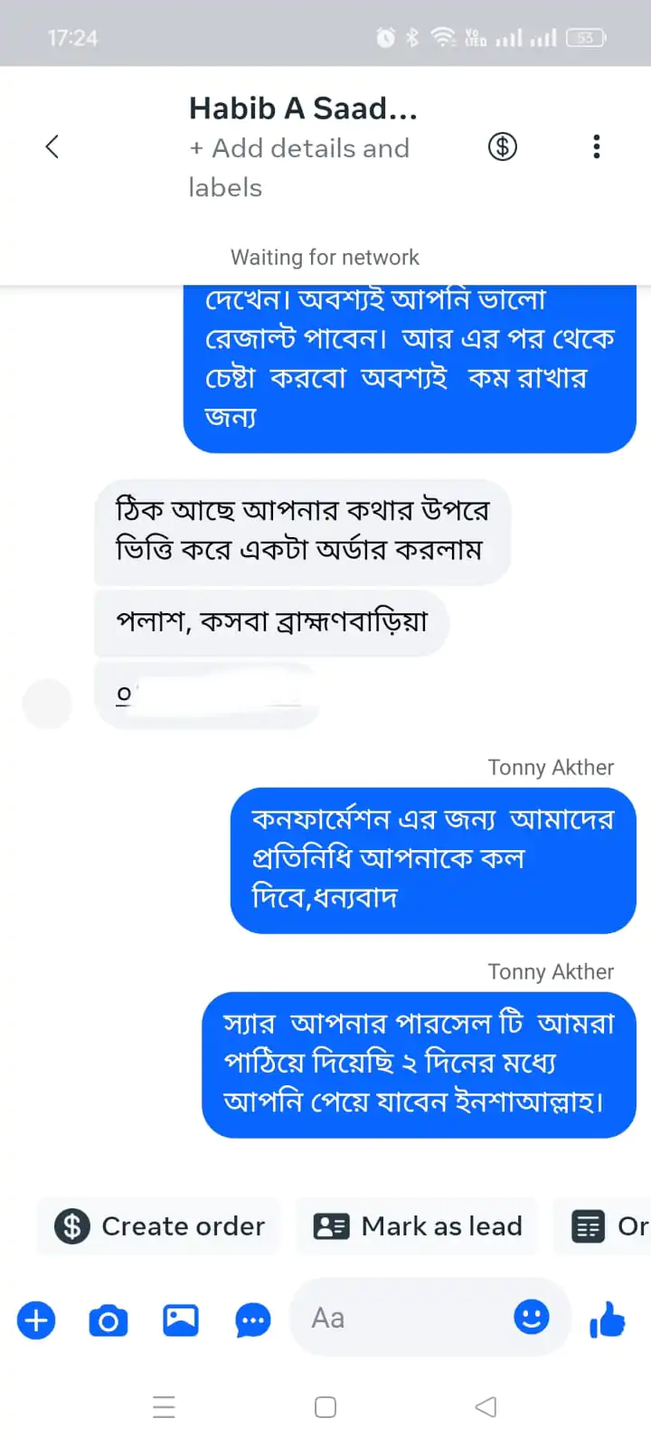The width and height of the screenshot is (651, 1447).
Task: Tap the contact avatar beside incoming message
Action: click(47, 704)
